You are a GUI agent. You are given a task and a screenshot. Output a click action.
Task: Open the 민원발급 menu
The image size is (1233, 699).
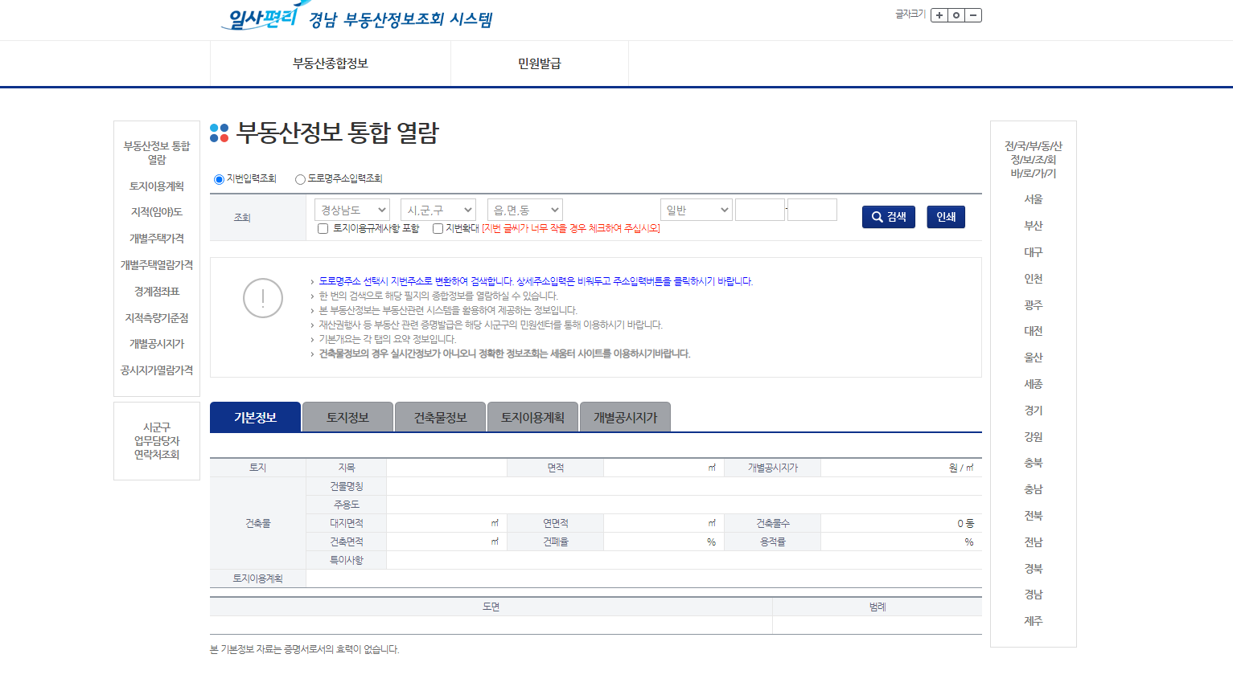pos(540,63)
